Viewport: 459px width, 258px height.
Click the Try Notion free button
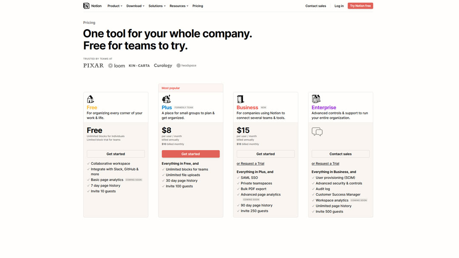[x=360, y=6]
